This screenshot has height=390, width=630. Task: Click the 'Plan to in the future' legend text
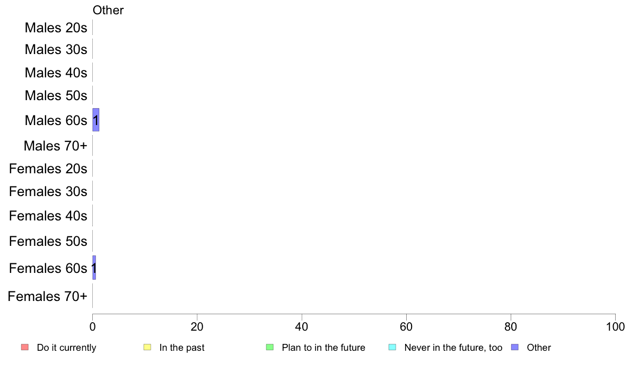pyautogui.click(x=323, y=348)
